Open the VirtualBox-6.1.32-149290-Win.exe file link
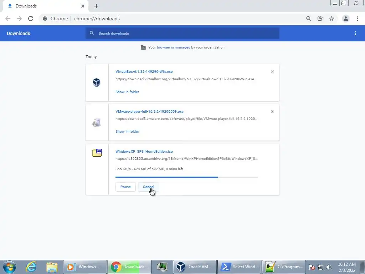The image size is (365, 274). [x=144, y=71]
